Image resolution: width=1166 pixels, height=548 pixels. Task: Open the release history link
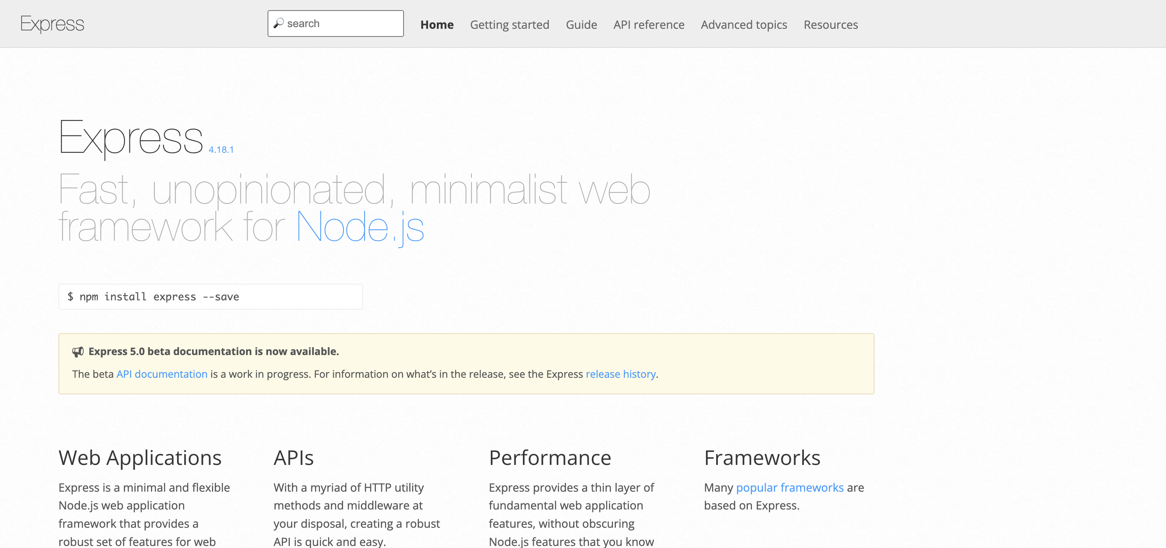click(621, 374)
